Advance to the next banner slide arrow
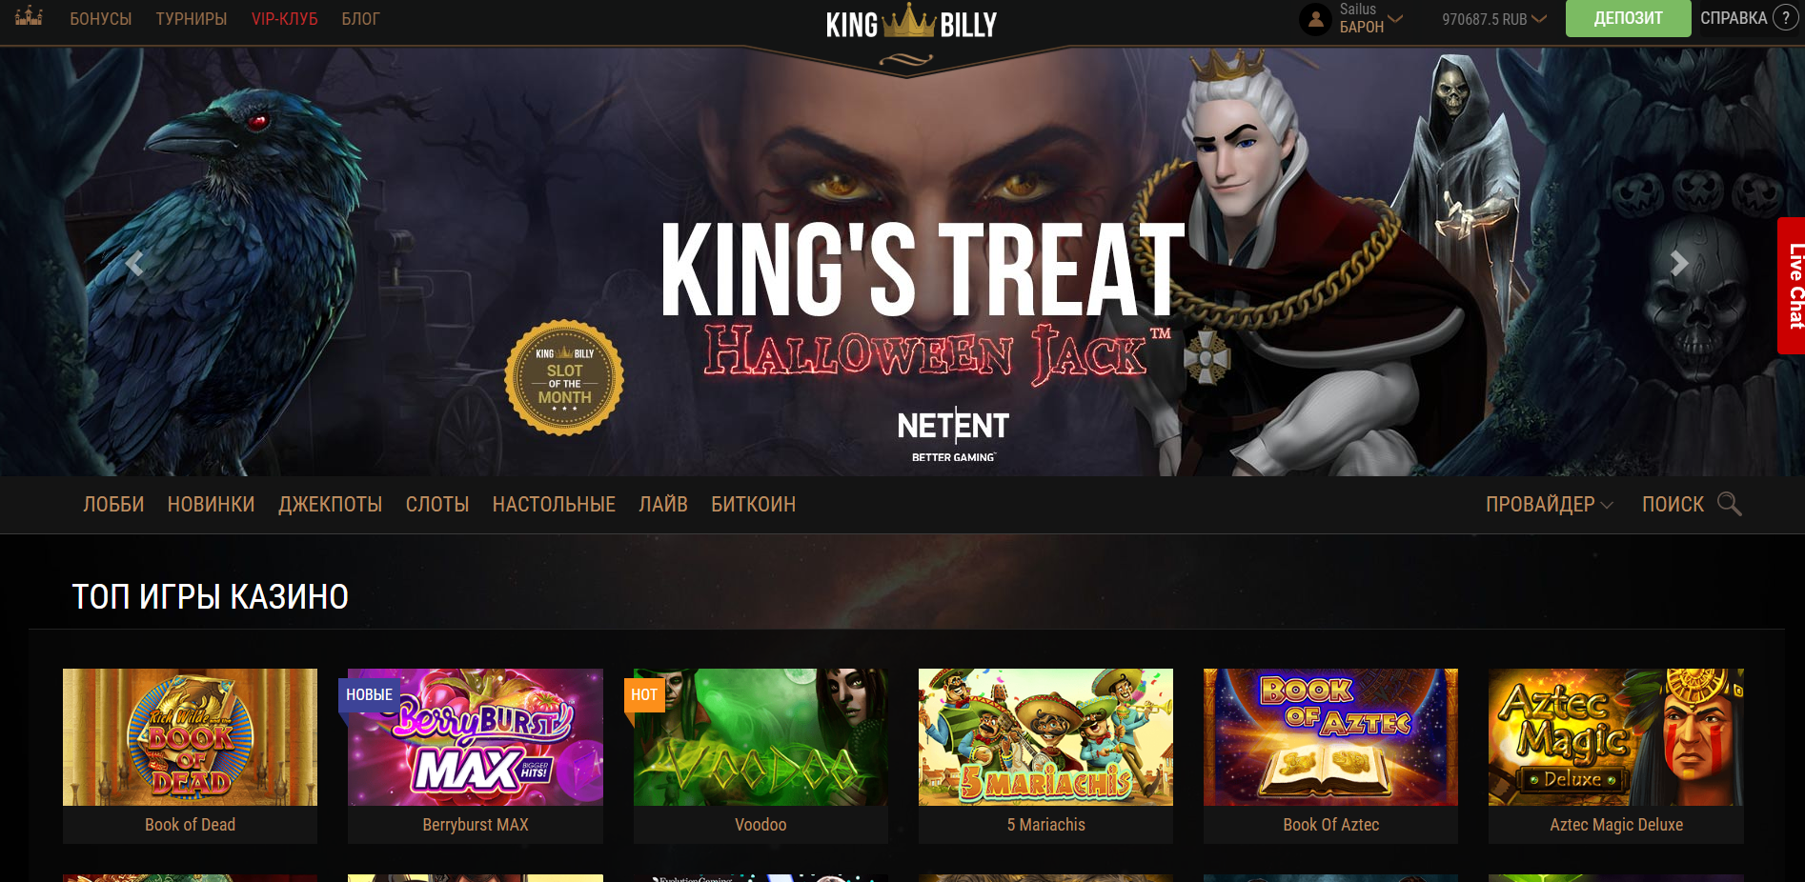The image size is (1805, 882). (1679, 263)
